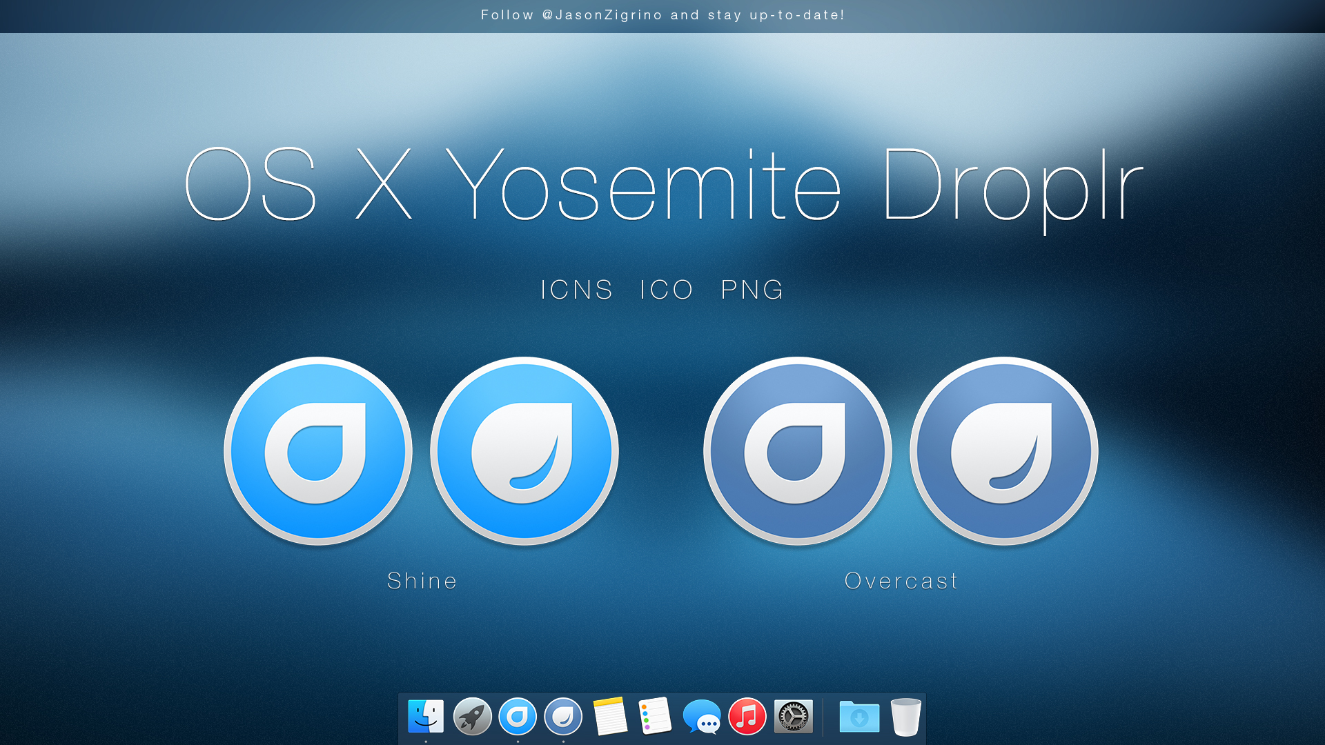1325x745 pixels.
Task: Click the Trash can in dock
Action: tap(905, 717)
